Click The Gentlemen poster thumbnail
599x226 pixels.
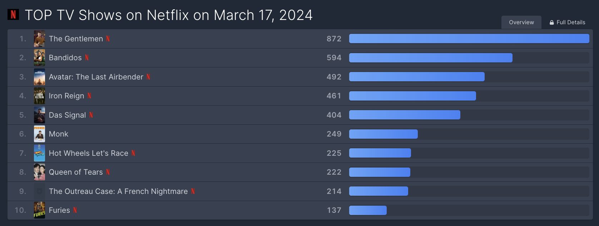coord(39,38)
